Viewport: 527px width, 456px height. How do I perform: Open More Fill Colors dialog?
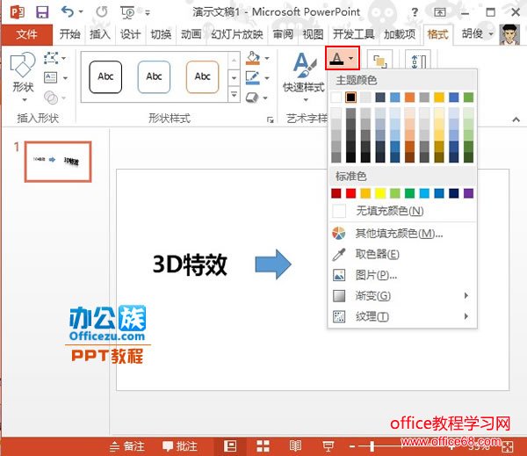pyautogui.click(x=402, y=233)
